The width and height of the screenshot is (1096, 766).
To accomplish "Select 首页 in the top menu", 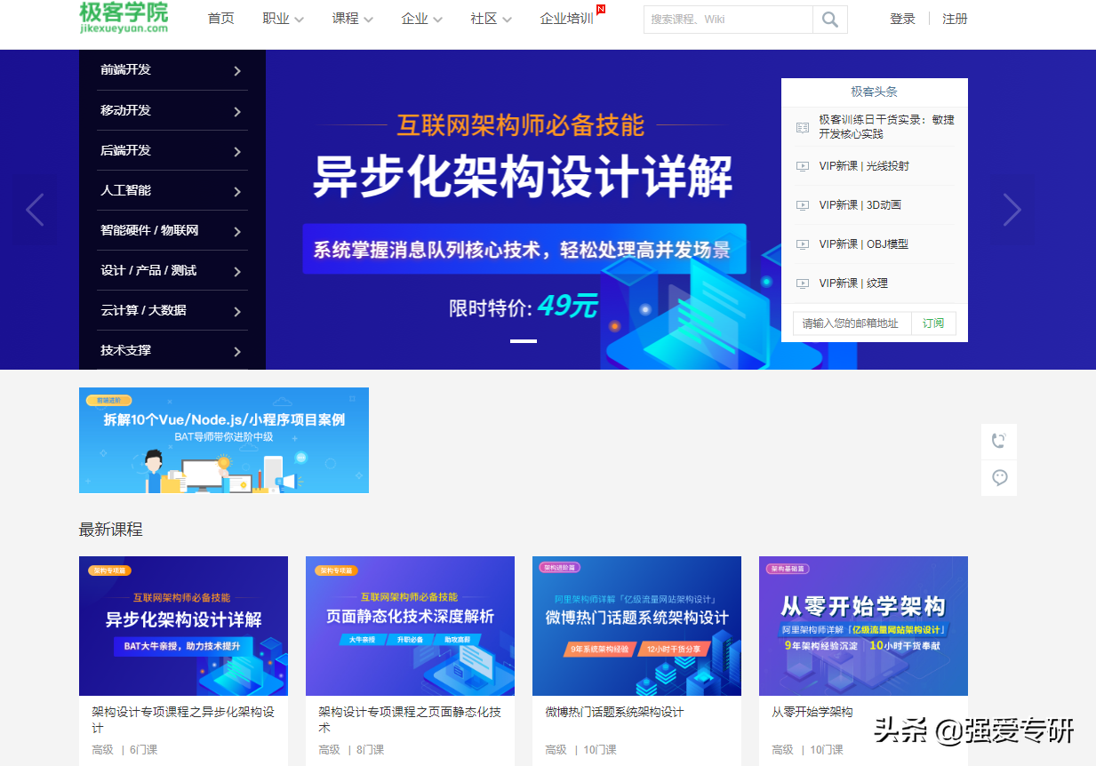I will tap(220, 19).
